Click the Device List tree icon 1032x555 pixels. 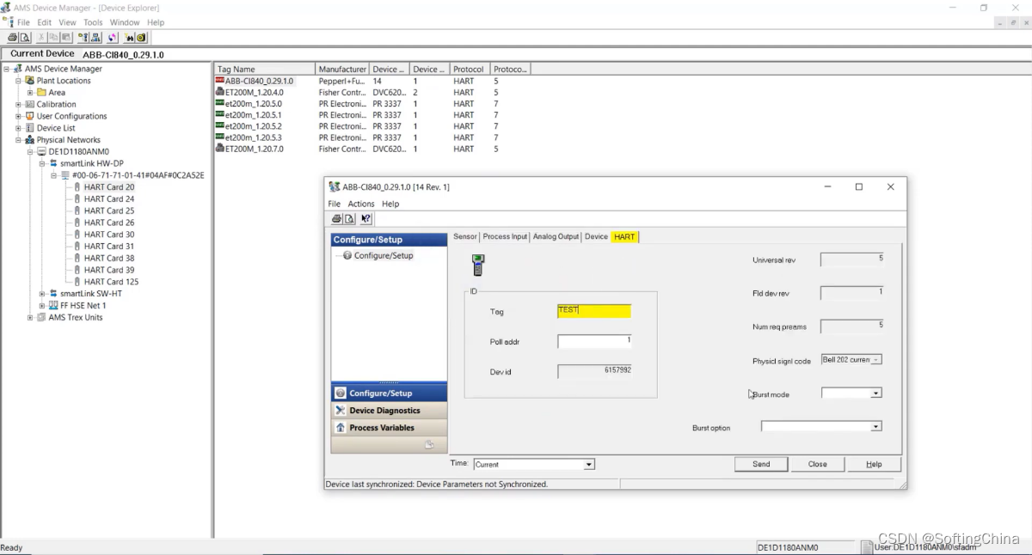click(30, 128)
